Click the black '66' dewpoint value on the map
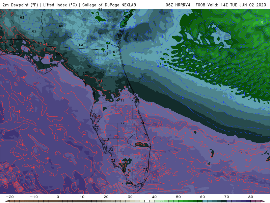This screenshot has width=270, height=203. (x=103, y=85)
